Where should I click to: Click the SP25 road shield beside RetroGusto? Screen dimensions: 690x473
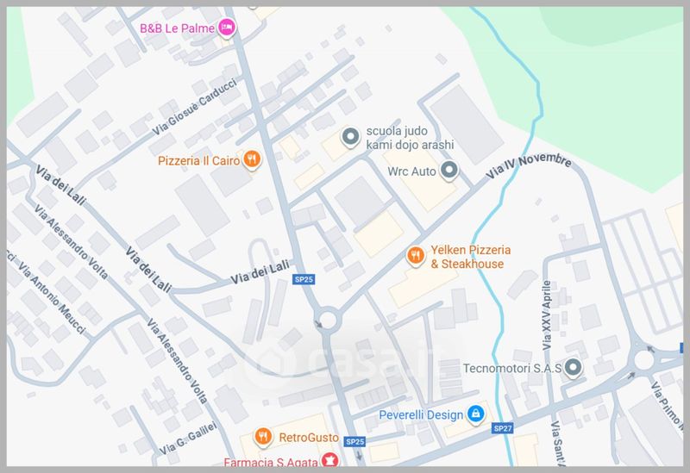click(354, 442)
